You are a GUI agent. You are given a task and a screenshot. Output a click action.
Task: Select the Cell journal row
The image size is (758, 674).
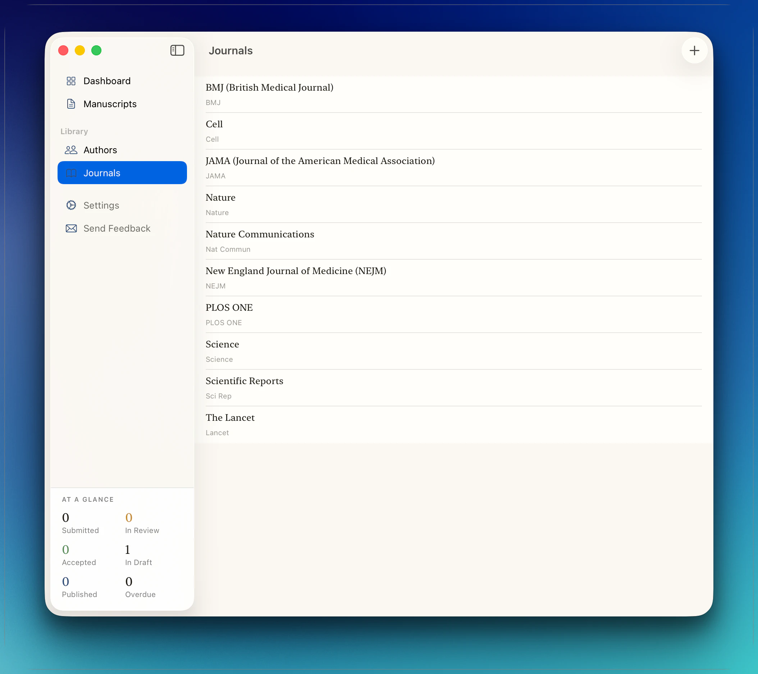coord(453,131)
